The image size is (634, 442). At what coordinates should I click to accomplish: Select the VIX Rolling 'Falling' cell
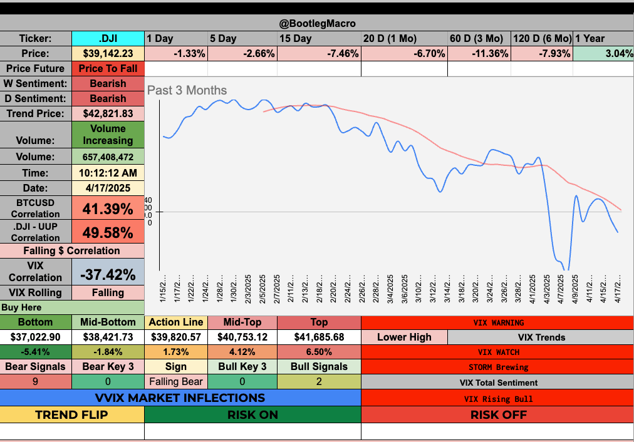108,292
